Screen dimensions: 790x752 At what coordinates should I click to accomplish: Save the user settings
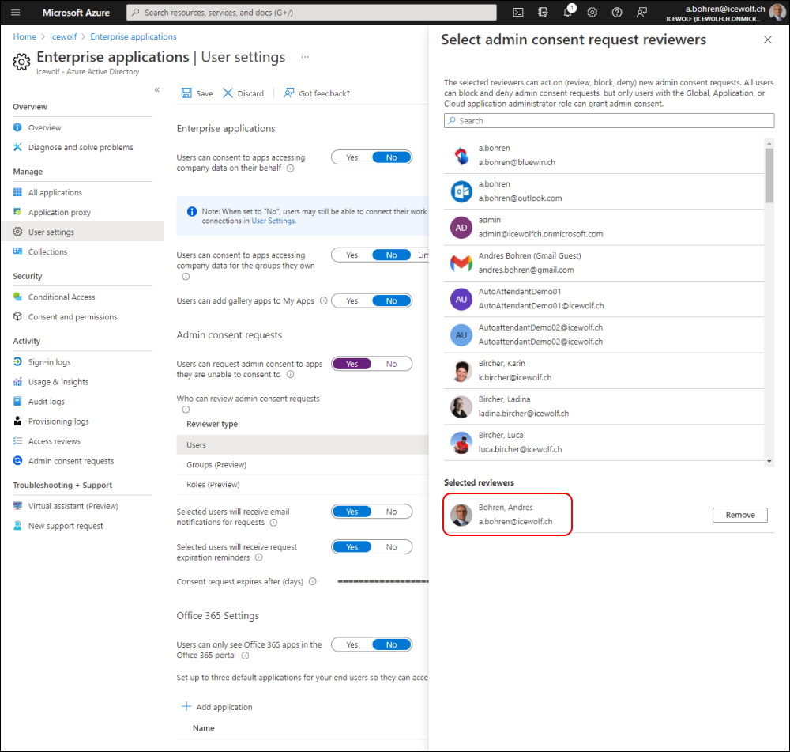[x=197, y=93]
